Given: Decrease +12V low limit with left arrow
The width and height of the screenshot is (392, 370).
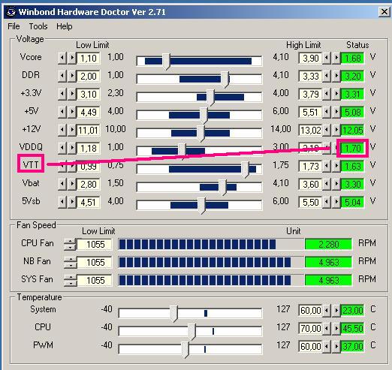Looking at the screenshot, I should pyautogui.click(x=62, y=131).
